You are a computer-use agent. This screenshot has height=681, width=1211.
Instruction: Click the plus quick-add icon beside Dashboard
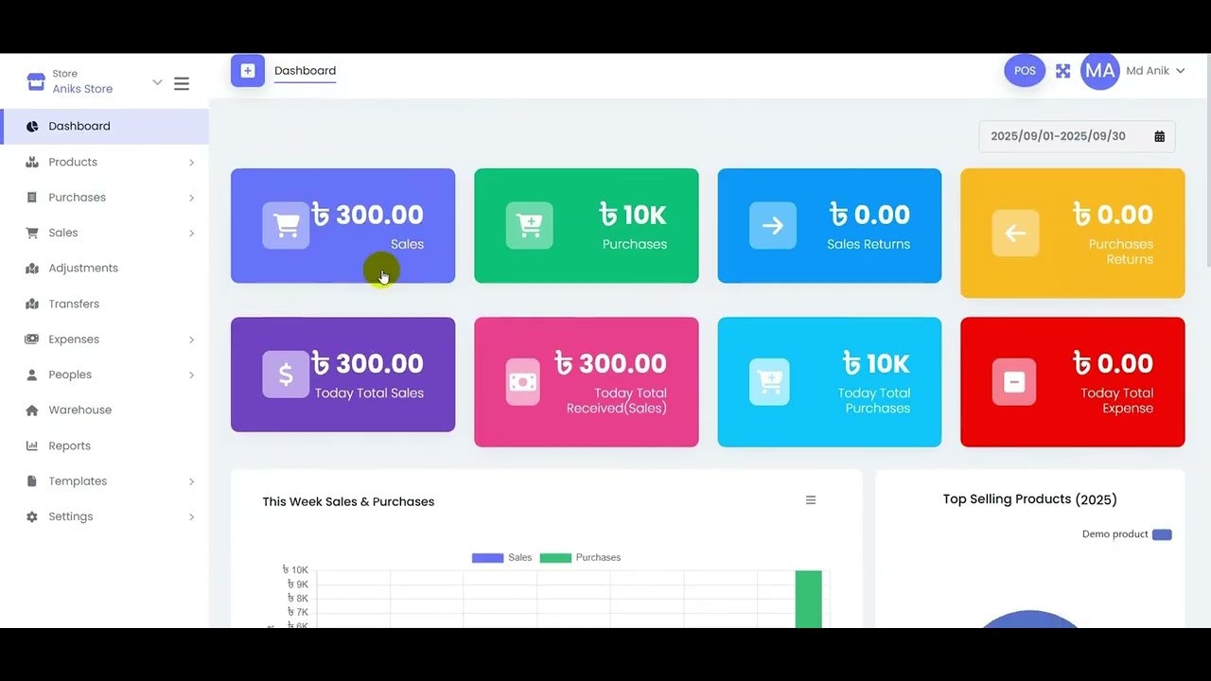(x=248, y=71)
